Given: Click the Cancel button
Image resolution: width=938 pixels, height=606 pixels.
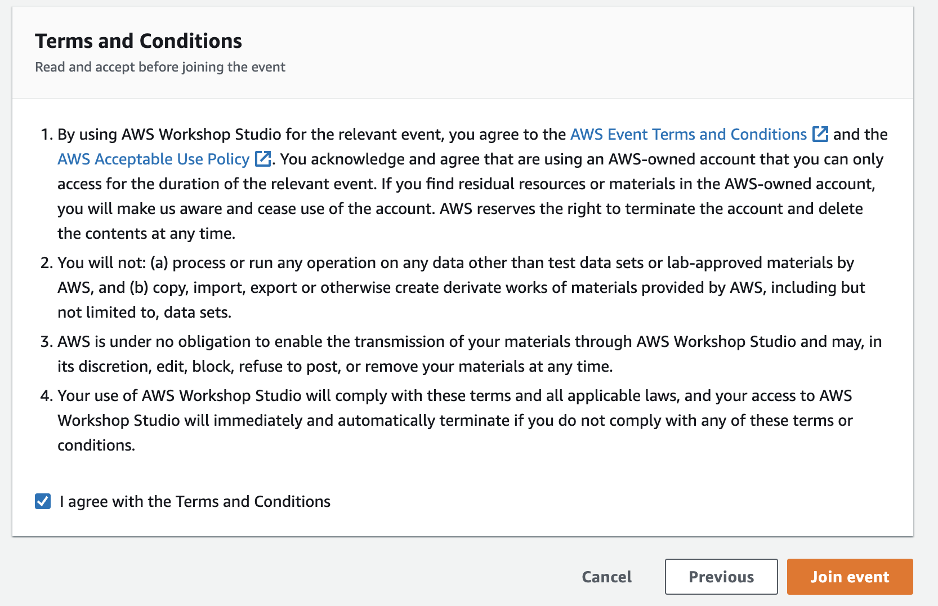Looking at the screenshot, I should [x=606, y=577].
